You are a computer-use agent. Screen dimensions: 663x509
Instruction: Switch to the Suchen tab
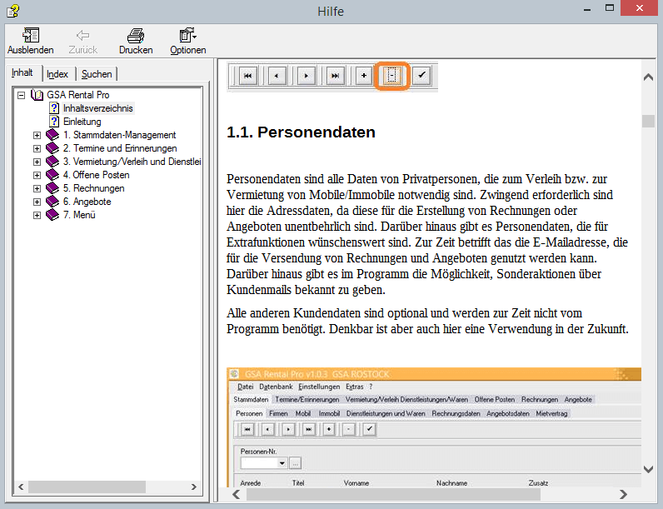(x=97, y=74)
